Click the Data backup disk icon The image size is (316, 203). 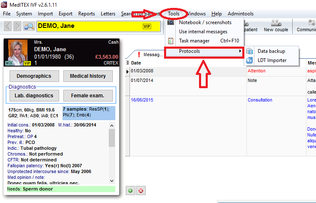249,51
